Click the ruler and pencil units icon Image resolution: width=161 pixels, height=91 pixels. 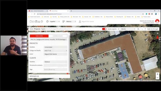pyautogui.click(x=64, y=21)
